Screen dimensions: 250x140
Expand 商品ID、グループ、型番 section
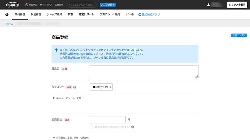pyautogui.click(x=67, y=98)
